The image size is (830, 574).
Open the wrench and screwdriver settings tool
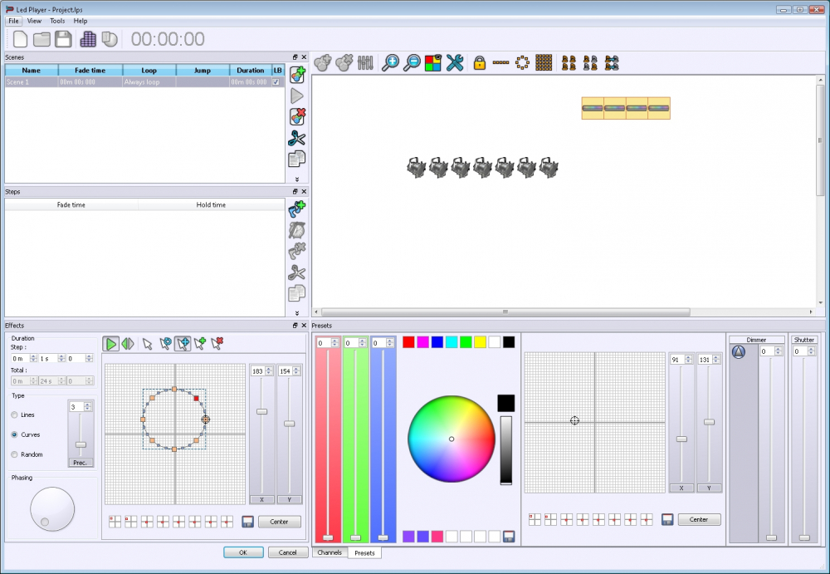pos(455,62)
